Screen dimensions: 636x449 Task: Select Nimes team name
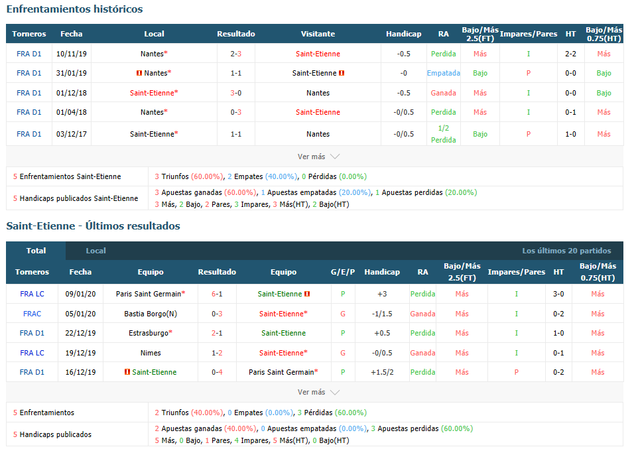[151, 353]
